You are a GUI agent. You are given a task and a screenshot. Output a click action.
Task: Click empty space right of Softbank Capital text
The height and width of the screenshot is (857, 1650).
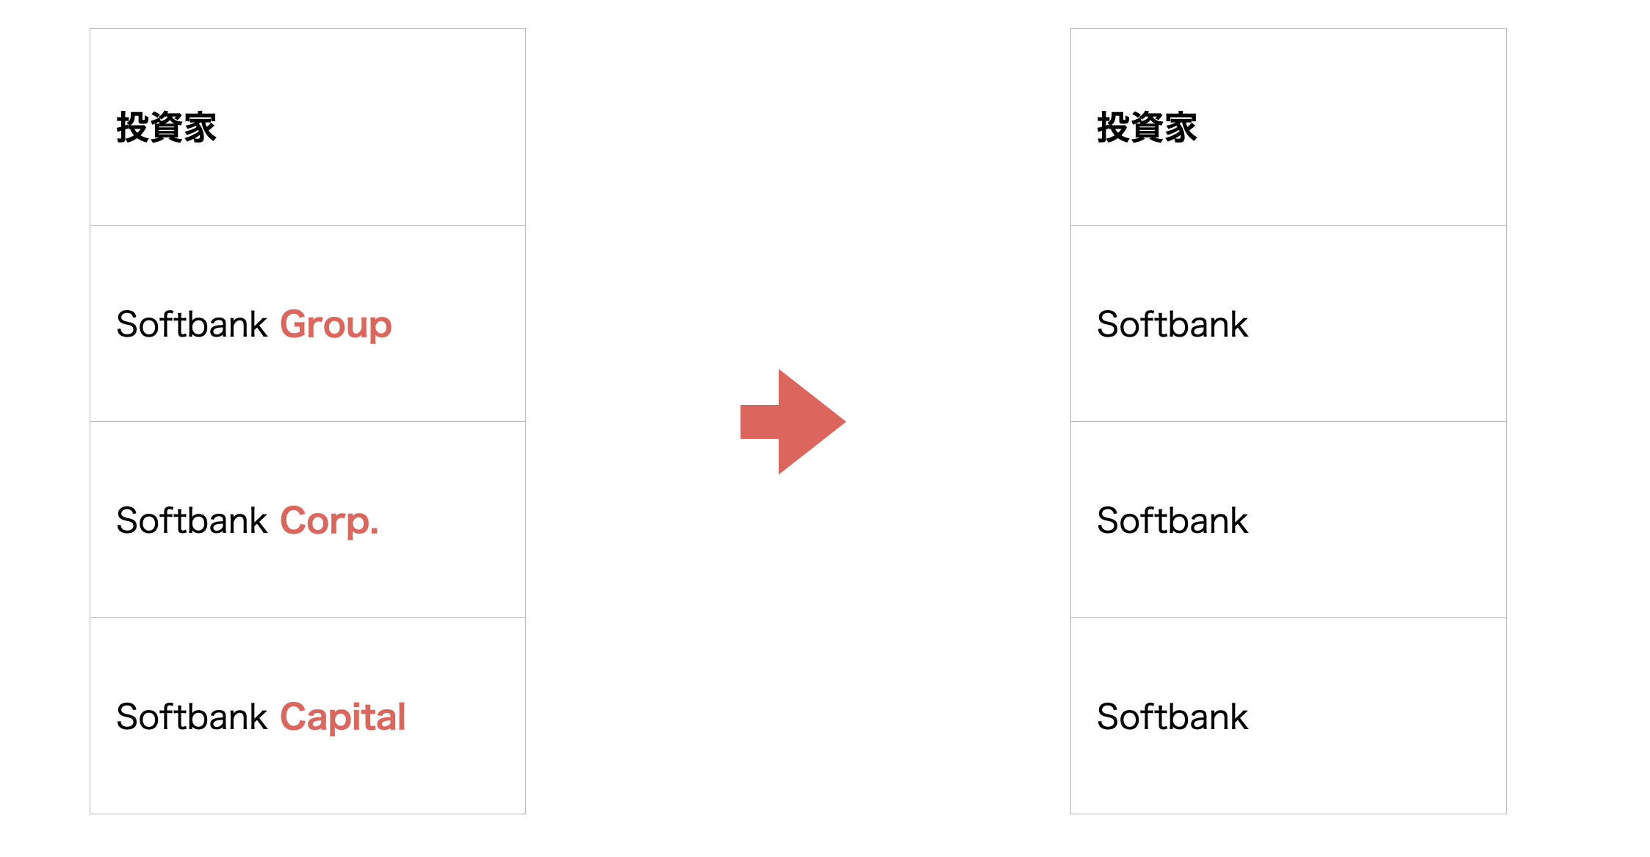pos(466,717)
